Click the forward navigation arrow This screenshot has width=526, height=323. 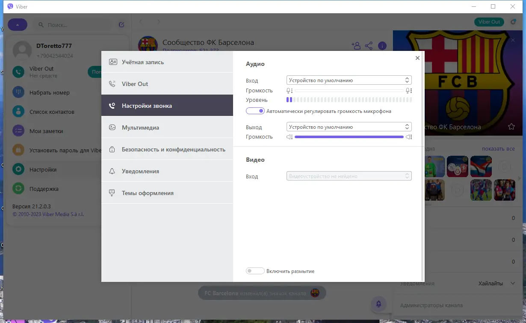pos(159,21)
